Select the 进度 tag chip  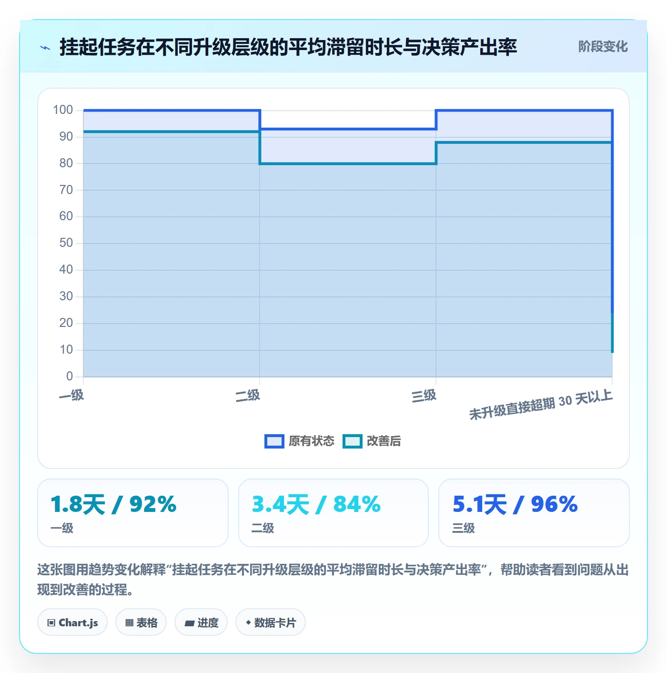pyautogui.click(x=201, y=622)
